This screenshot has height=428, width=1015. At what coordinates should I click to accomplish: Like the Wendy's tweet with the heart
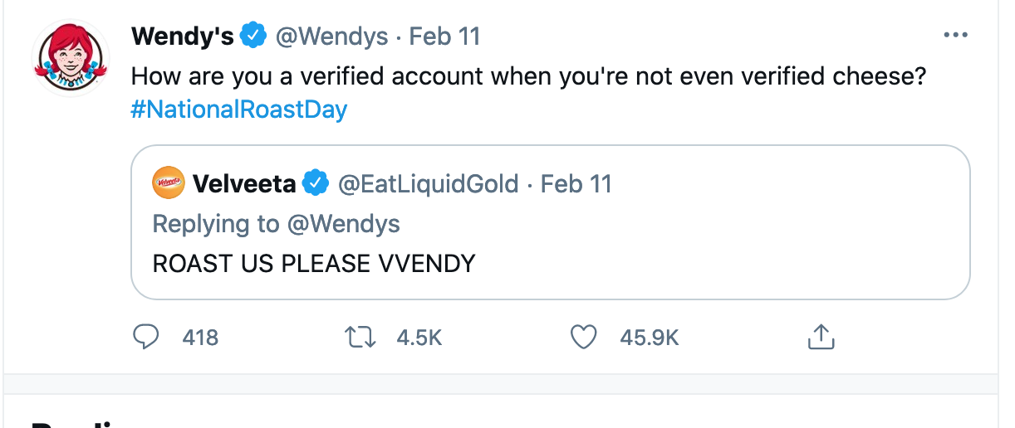tap(584, 337)
